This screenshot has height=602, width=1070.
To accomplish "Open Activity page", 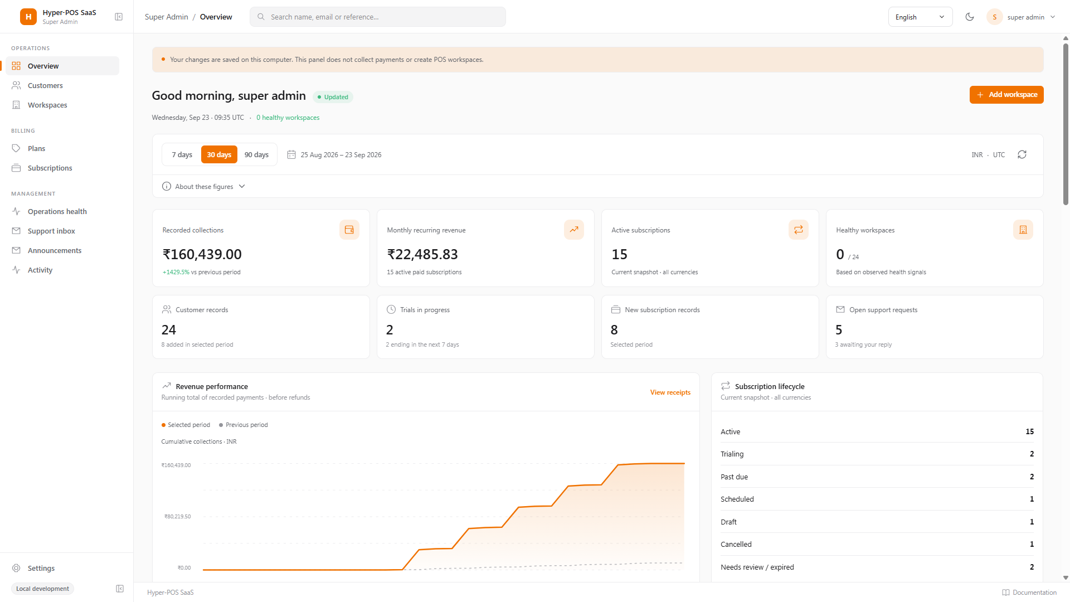I will click(62, 270).
